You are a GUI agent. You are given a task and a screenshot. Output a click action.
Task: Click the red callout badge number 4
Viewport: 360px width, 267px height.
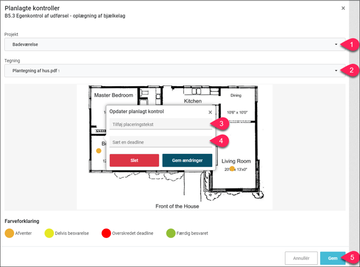tap(221, 142)
